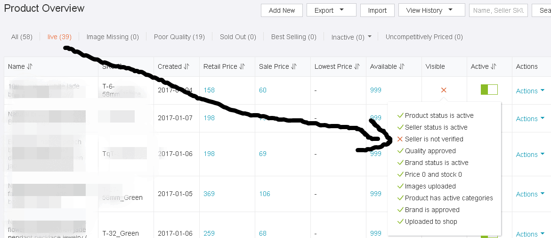Open Actions menu for 2017-01-07 row
This screenshot has height=238, width=551.
pos(530,119)
